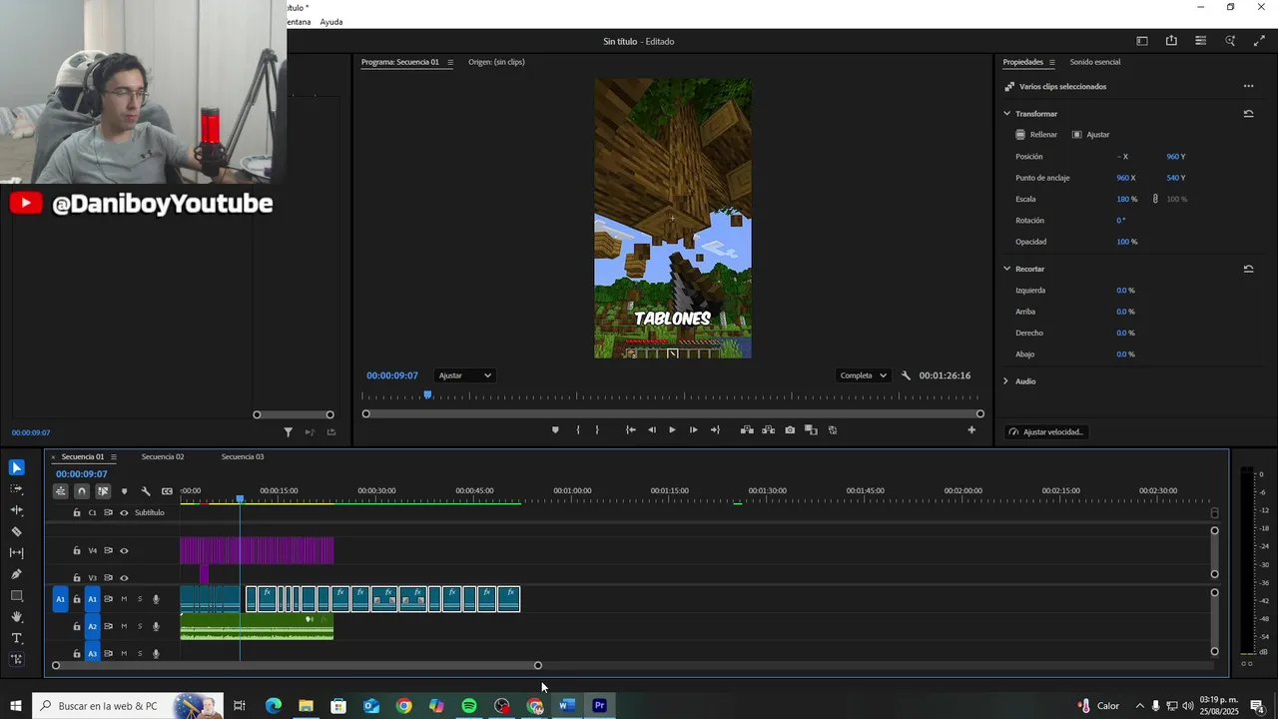Click the Rellenar button

pos(1036,135)
